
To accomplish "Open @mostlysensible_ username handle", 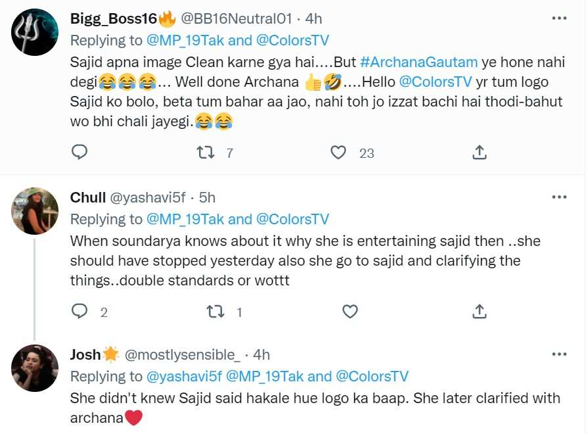I will 182,355.
